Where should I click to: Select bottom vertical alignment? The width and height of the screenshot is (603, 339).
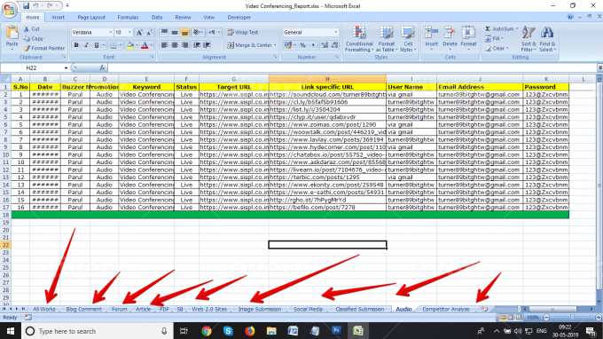tap(184, 32)
